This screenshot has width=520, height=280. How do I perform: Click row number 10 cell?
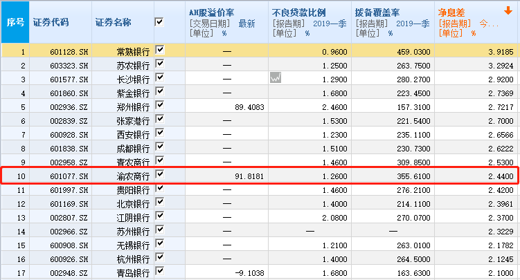coord(15,176)
